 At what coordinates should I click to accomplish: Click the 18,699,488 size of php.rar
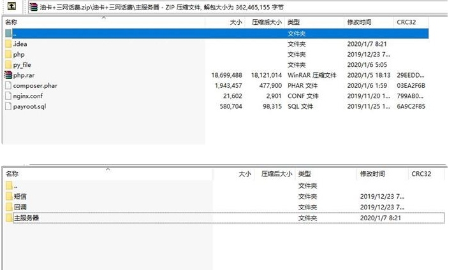point(227,75)
